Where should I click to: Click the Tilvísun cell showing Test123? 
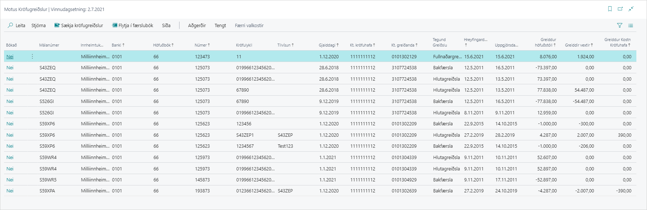tap(285, 146)
